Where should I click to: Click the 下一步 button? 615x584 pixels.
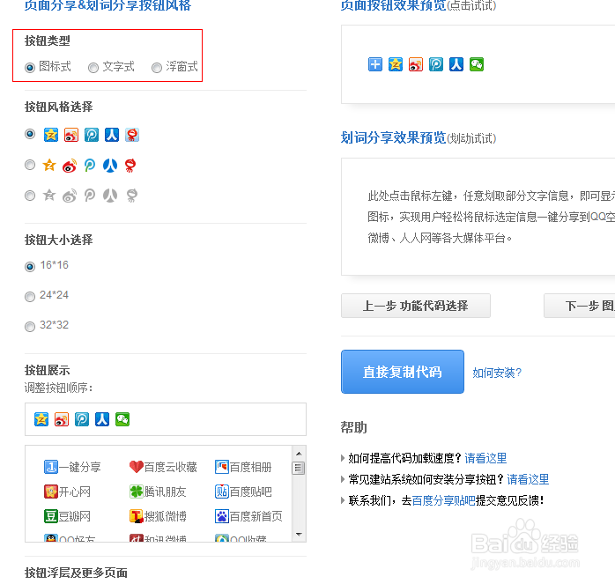point(579,306)
